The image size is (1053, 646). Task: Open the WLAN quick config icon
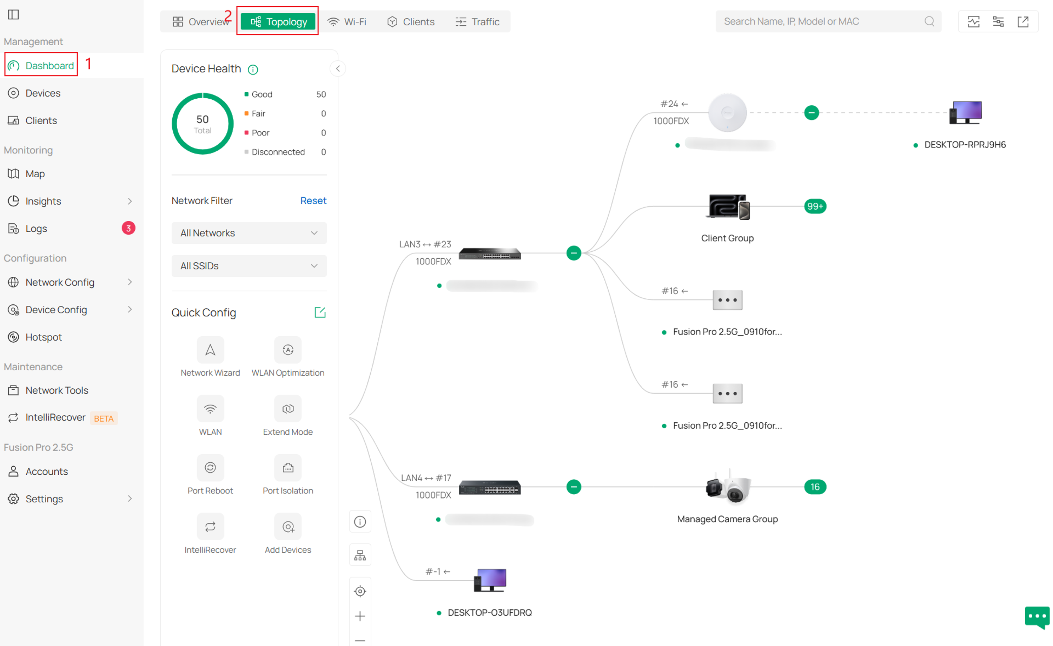[210, 409]
